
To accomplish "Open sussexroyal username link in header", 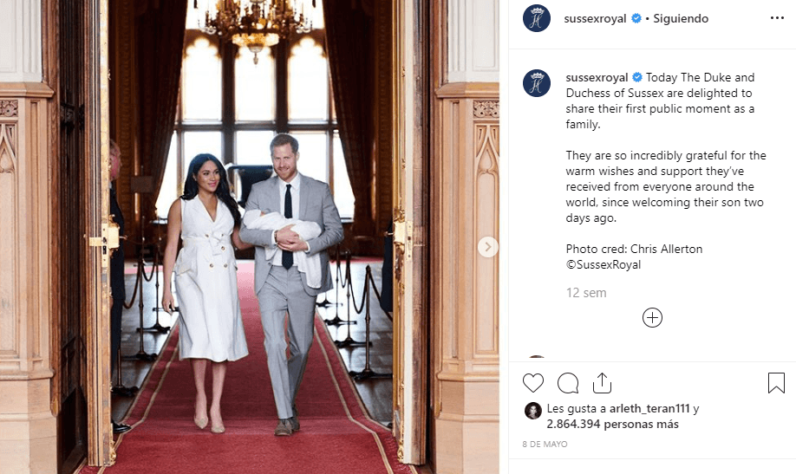I will click(595, 19).
